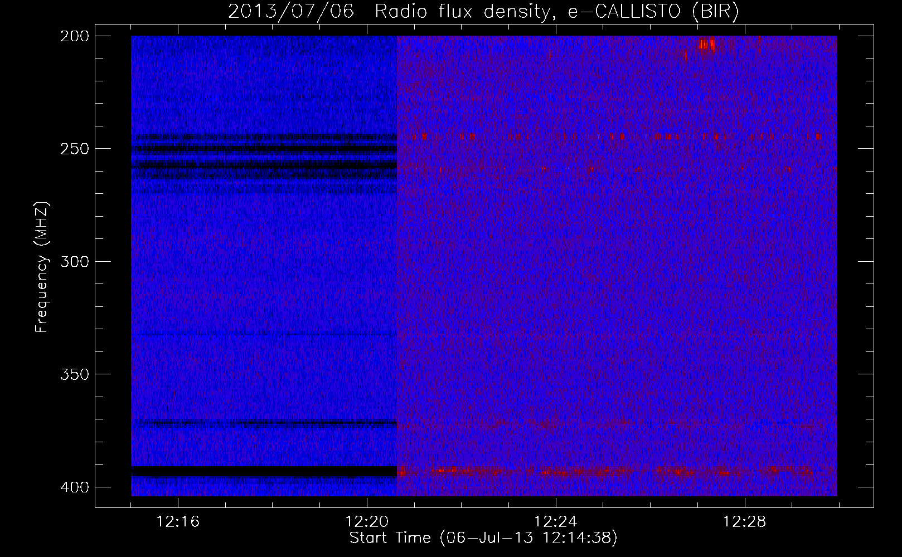Click the "Start Time (06-Jul-13 12:14:38)" label
Viewport: 902px width, 557px height.
point(483,538)
